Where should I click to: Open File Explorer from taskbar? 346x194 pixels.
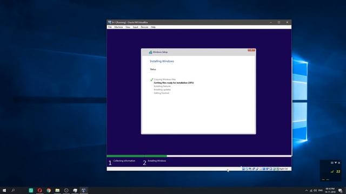[x=57, y=190]
